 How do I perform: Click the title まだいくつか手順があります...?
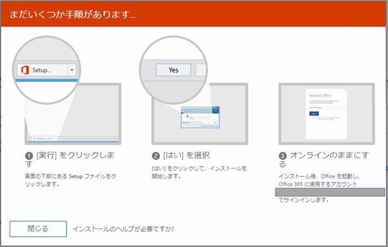click(x=72, y=14)
